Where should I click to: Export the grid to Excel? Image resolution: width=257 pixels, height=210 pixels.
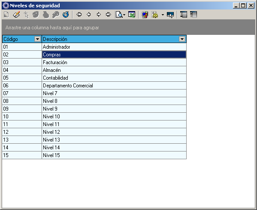coord(132,15)
